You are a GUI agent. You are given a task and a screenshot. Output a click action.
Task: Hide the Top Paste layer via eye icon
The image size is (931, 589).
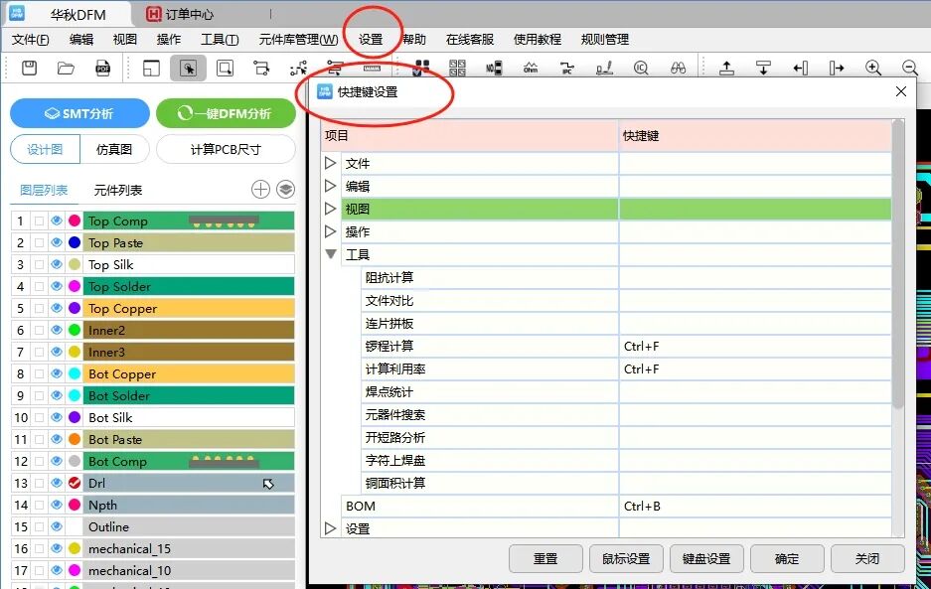coord(57,242)
